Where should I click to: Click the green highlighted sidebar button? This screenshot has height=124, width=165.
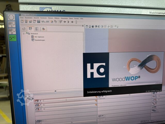click(13, 38)
